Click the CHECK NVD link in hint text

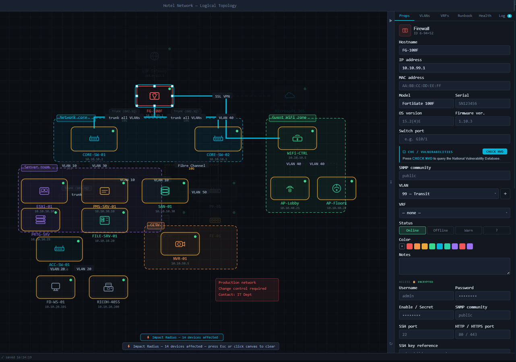(x=422, y=158)
